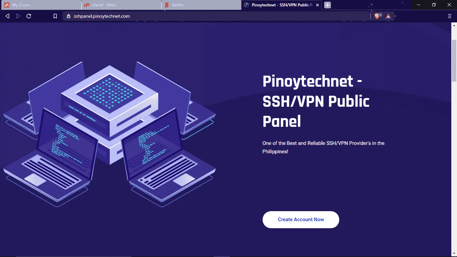
Task: Click the heading "Pinoytechnet - SSH/VPN Public Panel"
Action: click(316, 101)
